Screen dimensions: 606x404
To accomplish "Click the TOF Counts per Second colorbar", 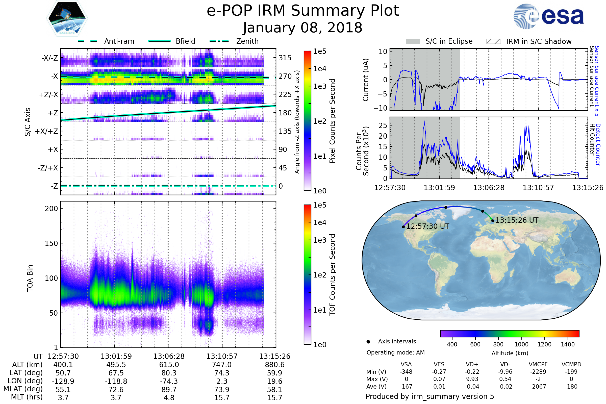I will [x=307, y=274].
